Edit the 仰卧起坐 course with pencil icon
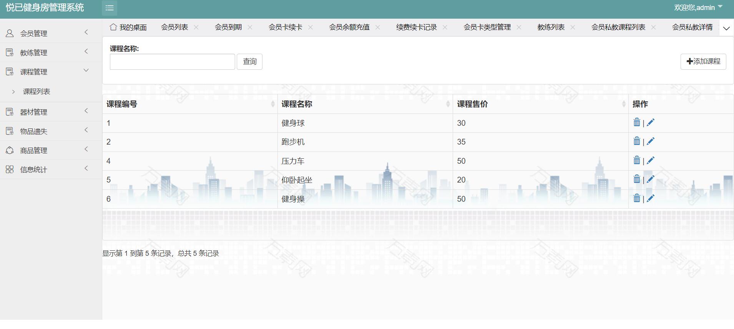 pyautogui.click(x=650, y=179)
